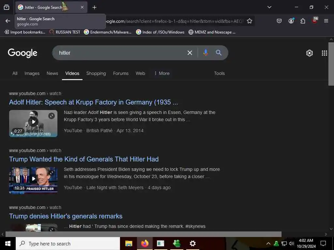Open the volume speaker tray icon
The height and width of the screenshot is (250, 334).
coord(291,243)
